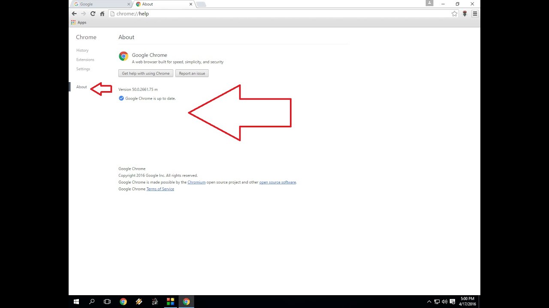Open Extensions in the Chrome sidebar

(85, 59)
